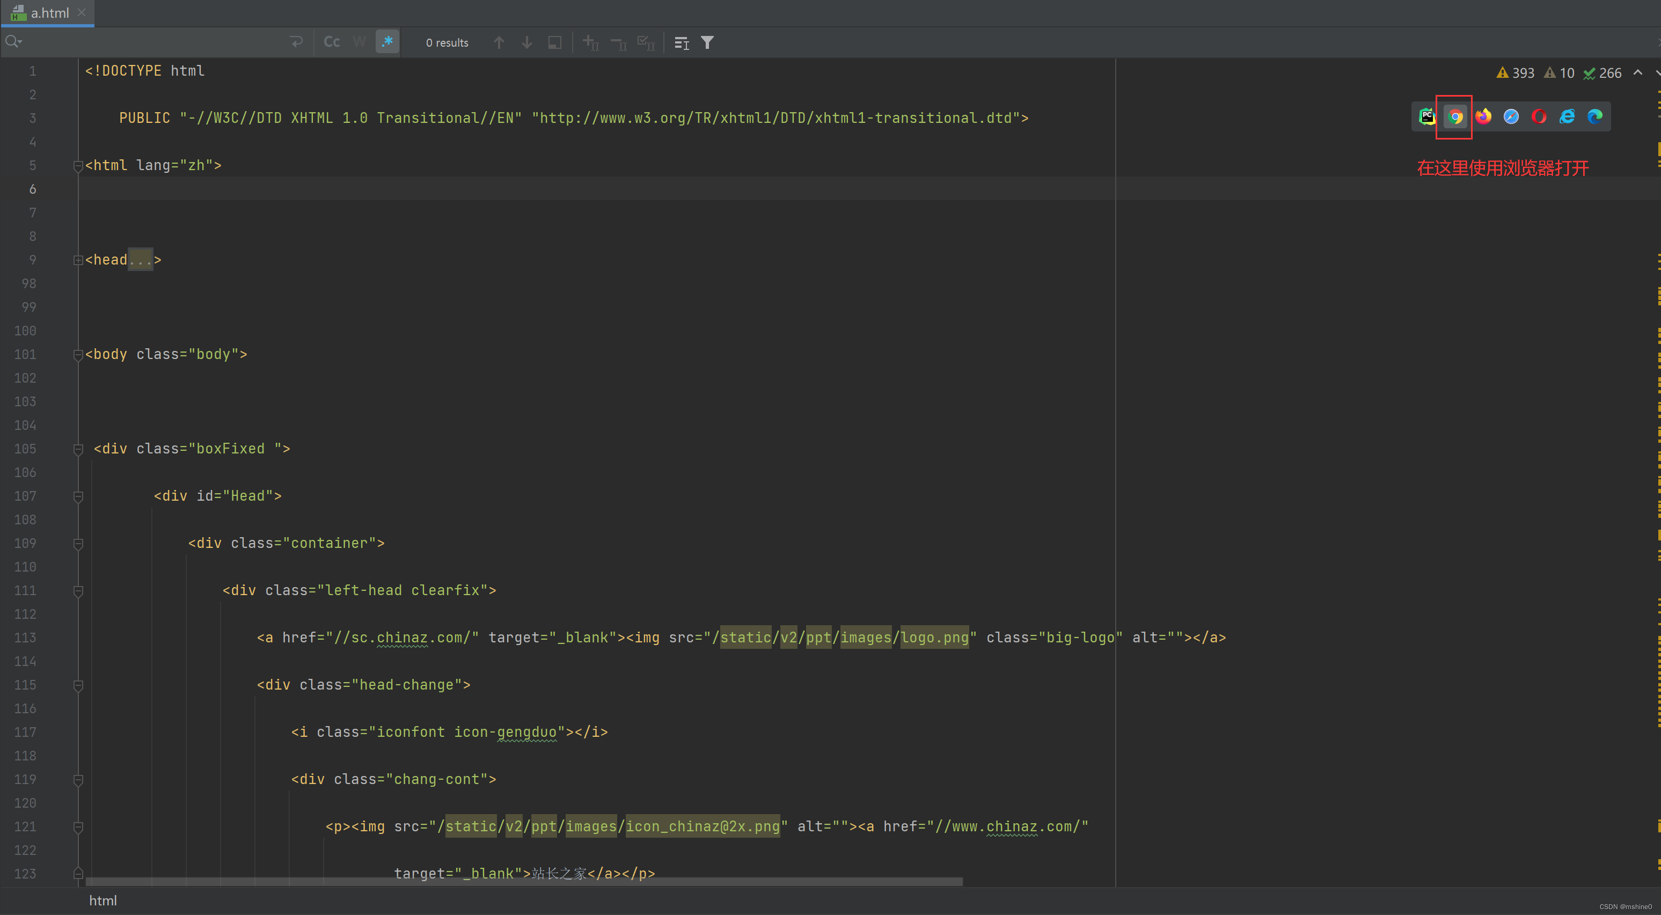The width and height of the screenshot is (1661, 915).
Task: Click the icon-gengduo class name
Action: click(506, 732)
